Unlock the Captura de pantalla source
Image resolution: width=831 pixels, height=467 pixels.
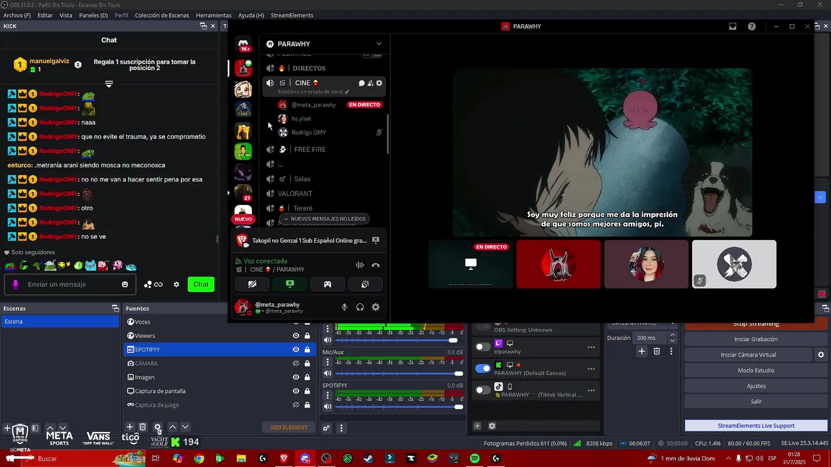pyautogui.click(x=307, y=391)
